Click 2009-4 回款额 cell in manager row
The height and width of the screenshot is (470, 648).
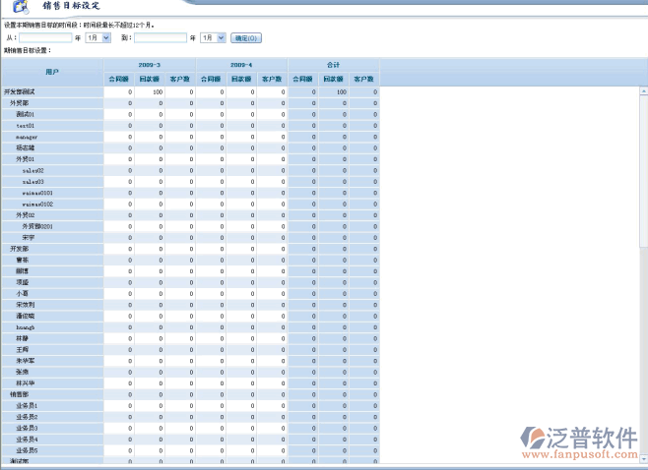click(x=241, y=137)
